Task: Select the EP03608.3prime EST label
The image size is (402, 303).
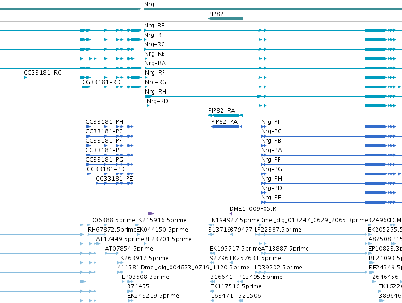Action: [145, 277]
